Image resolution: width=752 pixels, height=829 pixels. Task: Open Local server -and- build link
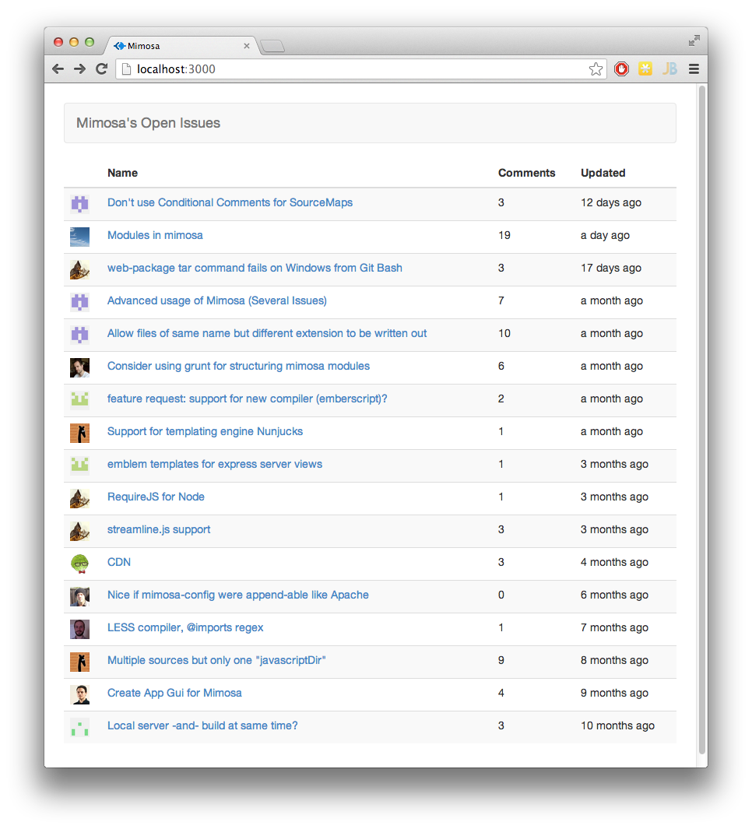[x=202, y=726]
